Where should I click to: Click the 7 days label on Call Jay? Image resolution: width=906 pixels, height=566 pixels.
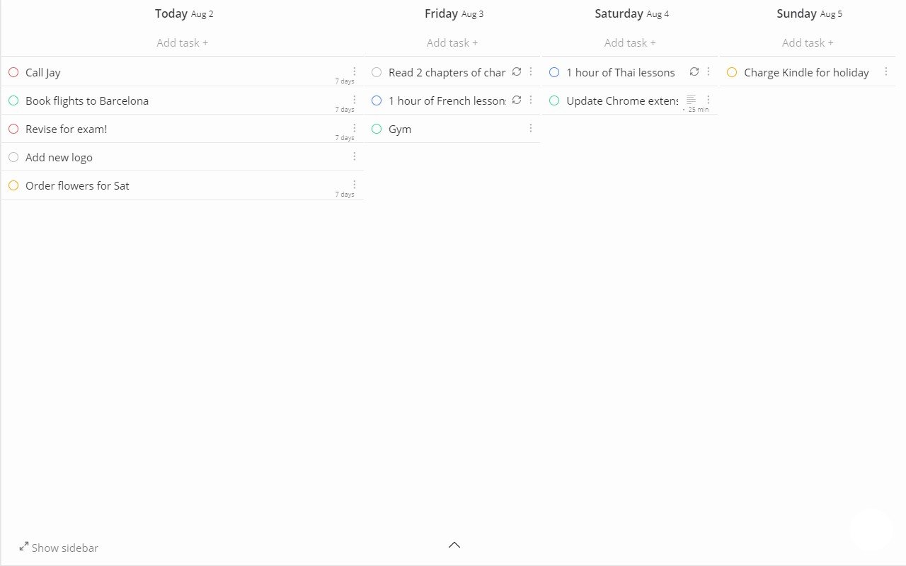point(345,81)
